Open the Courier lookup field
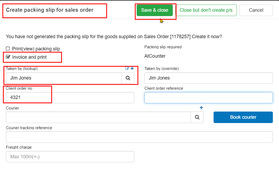Viewport: 279px width, 170px height. pyautogui.click(x=98, y=117)
